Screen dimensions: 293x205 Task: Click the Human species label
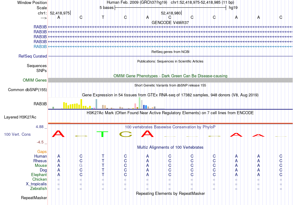tap(40, 156)
